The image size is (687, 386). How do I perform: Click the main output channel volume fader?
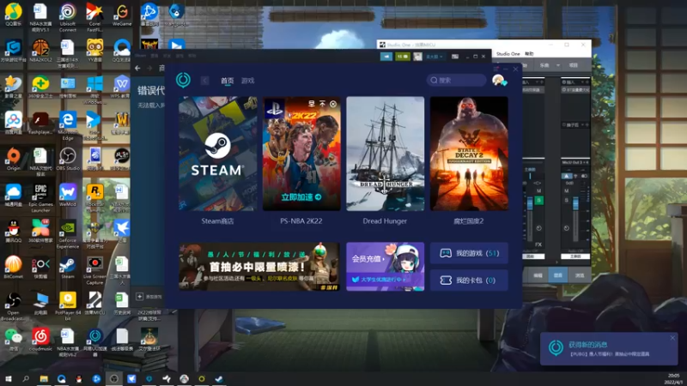[x=575, y=204]
